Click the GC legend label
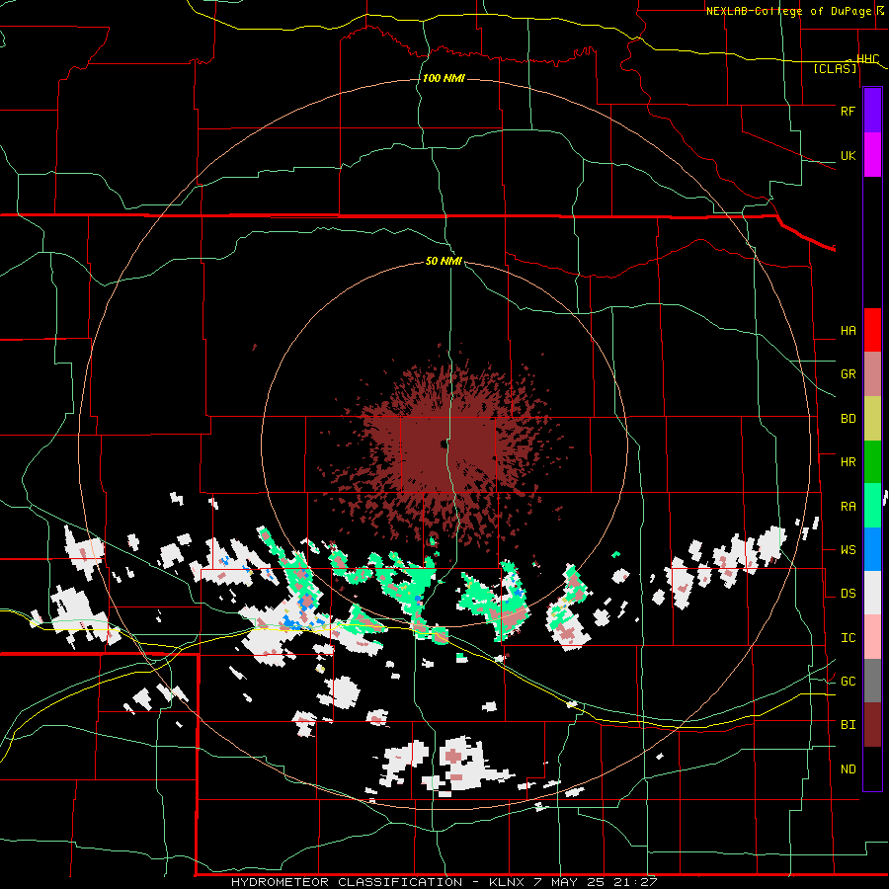Viewport: 889px width, 889px height. (x=848, y=681)
